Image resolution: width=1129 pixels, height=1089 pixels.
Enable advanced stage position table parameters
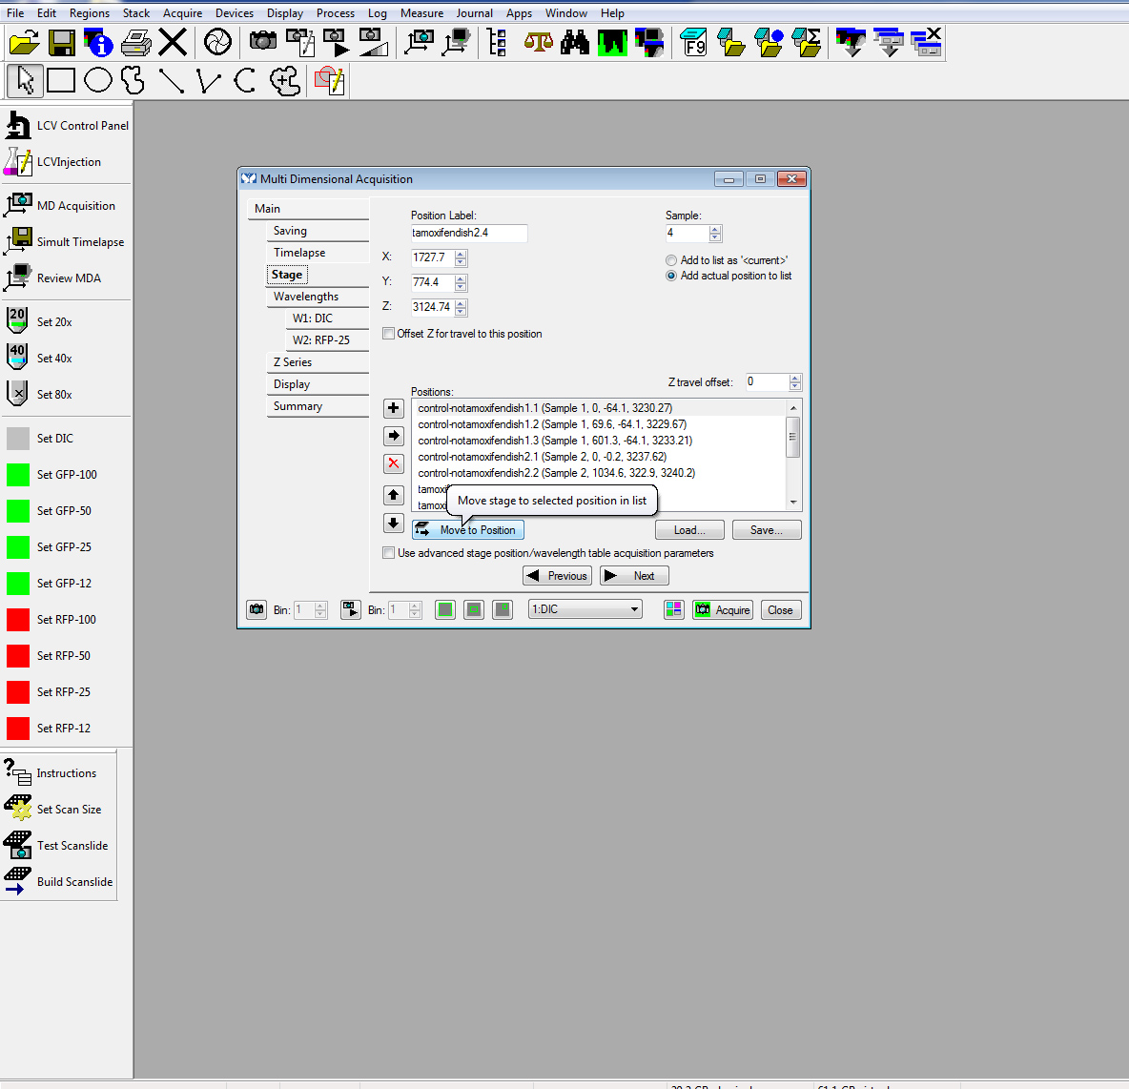389,553
